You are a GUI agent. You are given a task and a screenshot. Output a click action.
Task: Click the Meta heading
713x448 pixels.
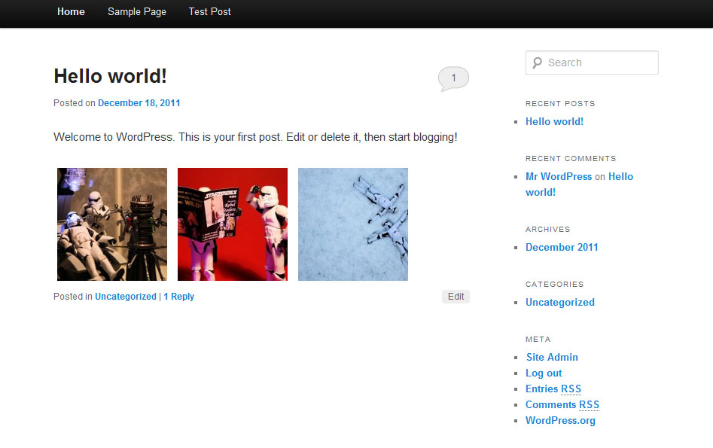pos(538,340)
